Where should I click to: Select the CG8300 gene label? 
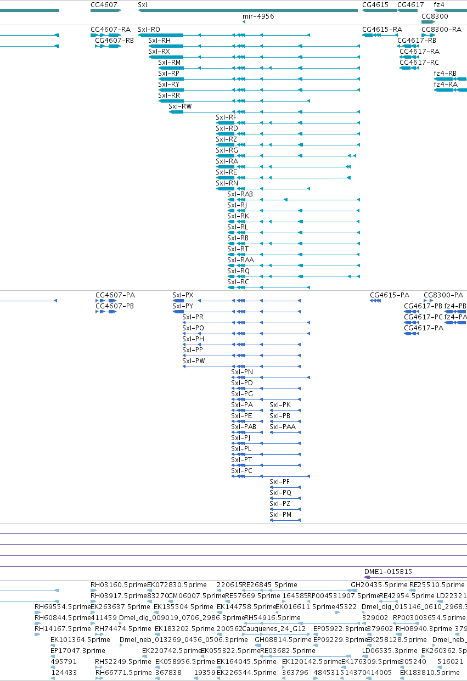[435, 16]
